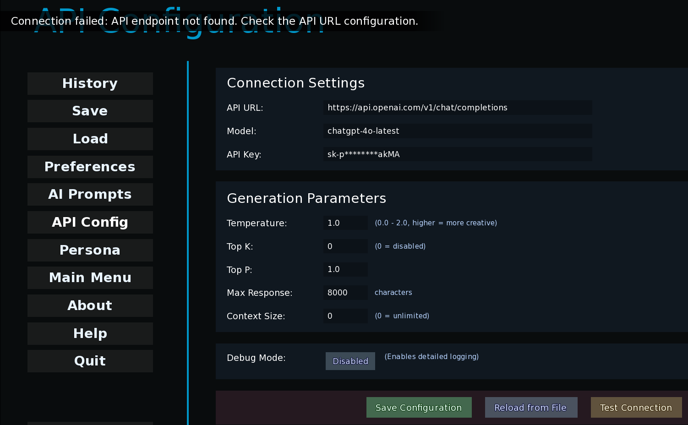Viewport: 688px width, 425px height.
Task: Click the Model name field
Action: [x=457, y=131]
